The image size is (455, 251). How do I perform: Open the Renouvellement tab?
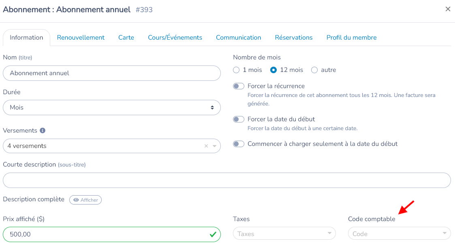tap(81, 38)
